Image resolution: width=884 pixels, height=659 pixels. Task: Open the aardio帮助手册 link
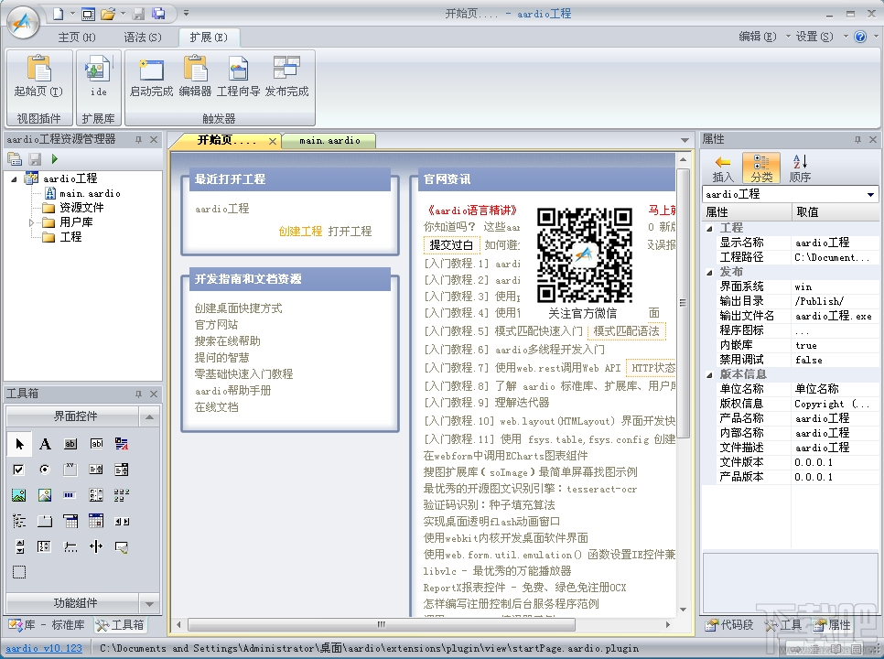point(232,391)
